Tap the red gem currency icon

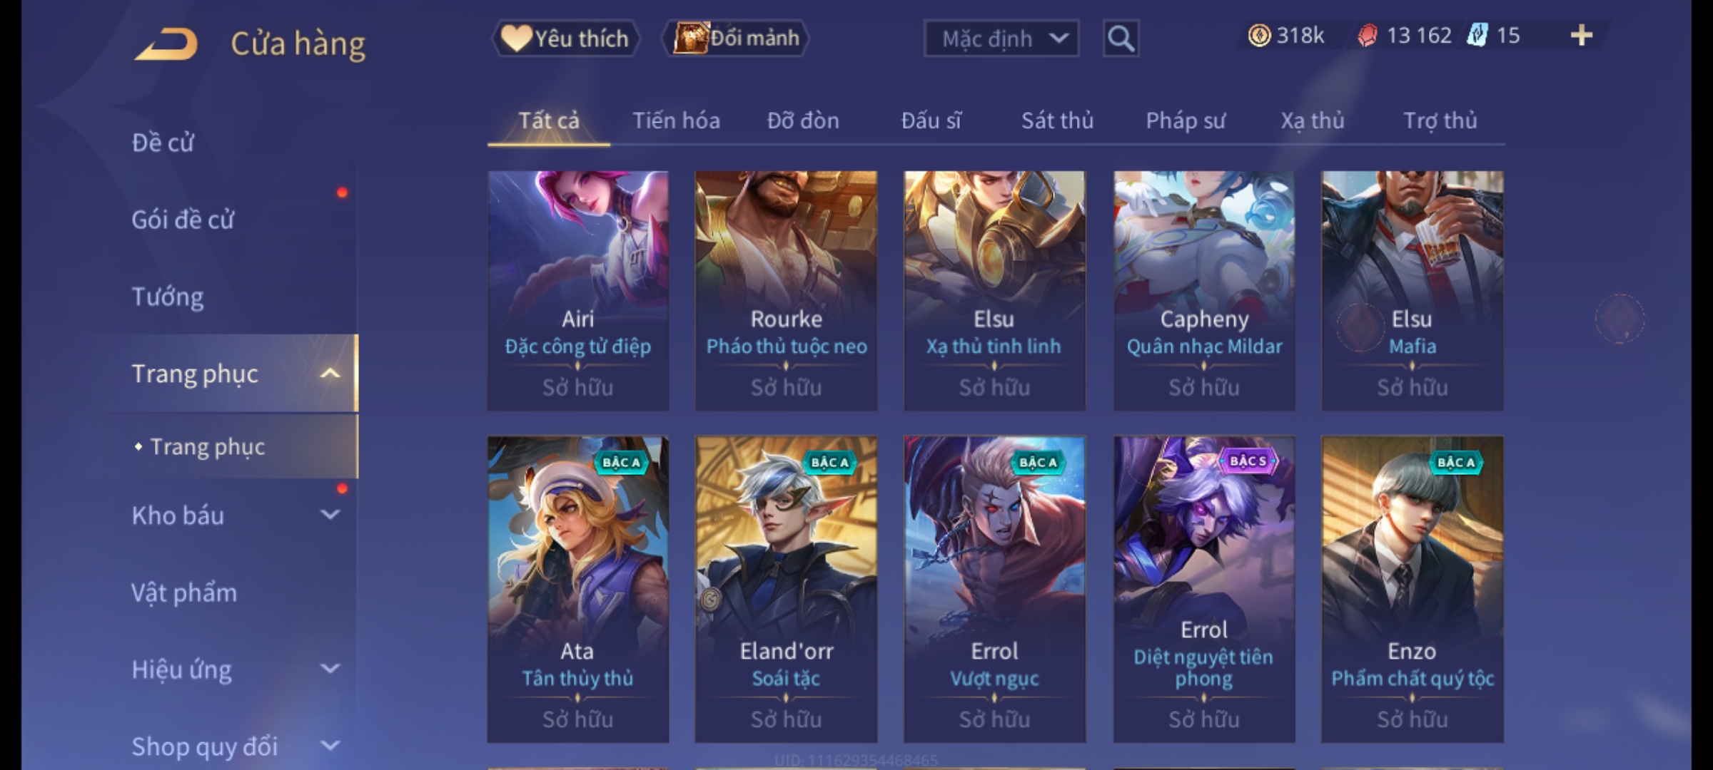point(1368,36)
